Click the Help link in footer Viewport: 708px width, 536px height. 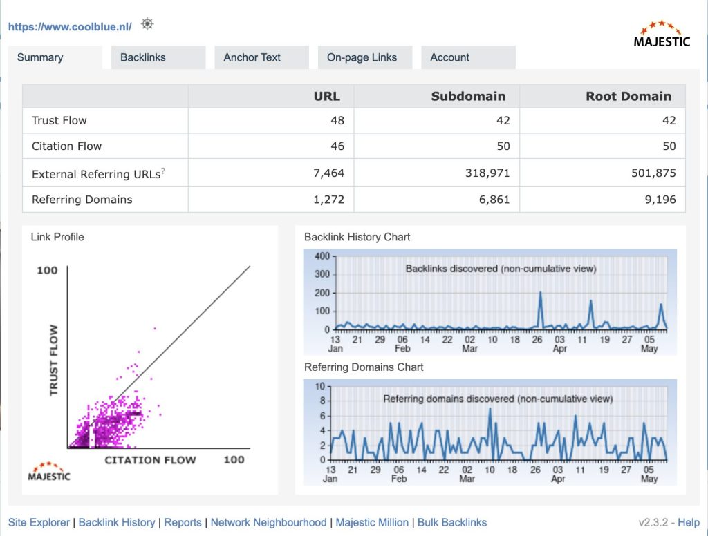pyautogui.click(x=689, y=522)
